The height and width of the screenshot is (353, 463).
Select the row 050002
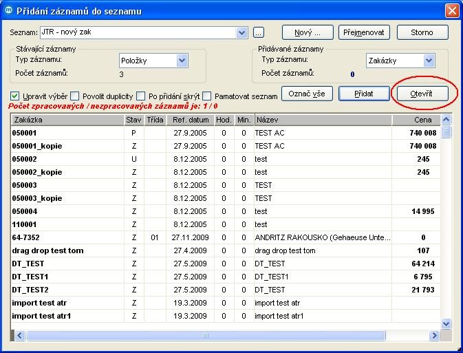pyautogui.click(x=226, y=159)
